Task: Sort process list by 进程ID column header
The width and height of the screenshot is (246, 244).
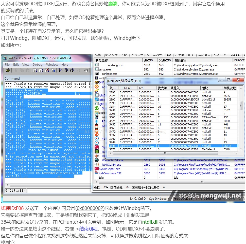Action: click(150, 60)
